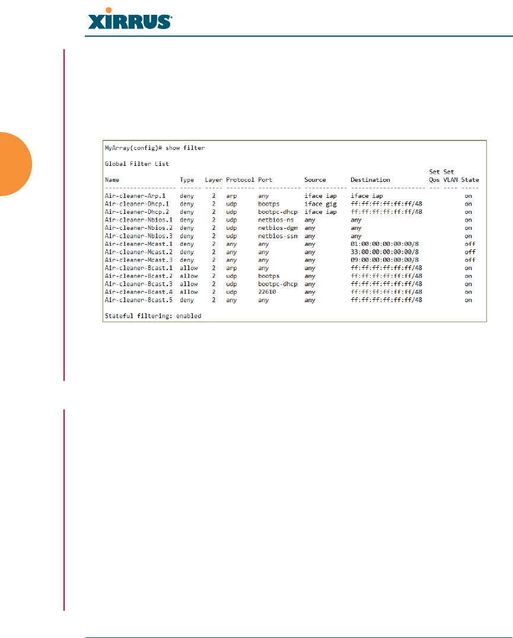513x638 pixels.
Task: Click the 'Source' column header
Action: point(316,180)
